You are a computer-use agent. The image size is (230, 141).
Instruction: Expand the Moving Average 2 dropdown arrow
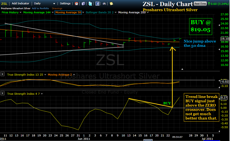click(74, 75)
